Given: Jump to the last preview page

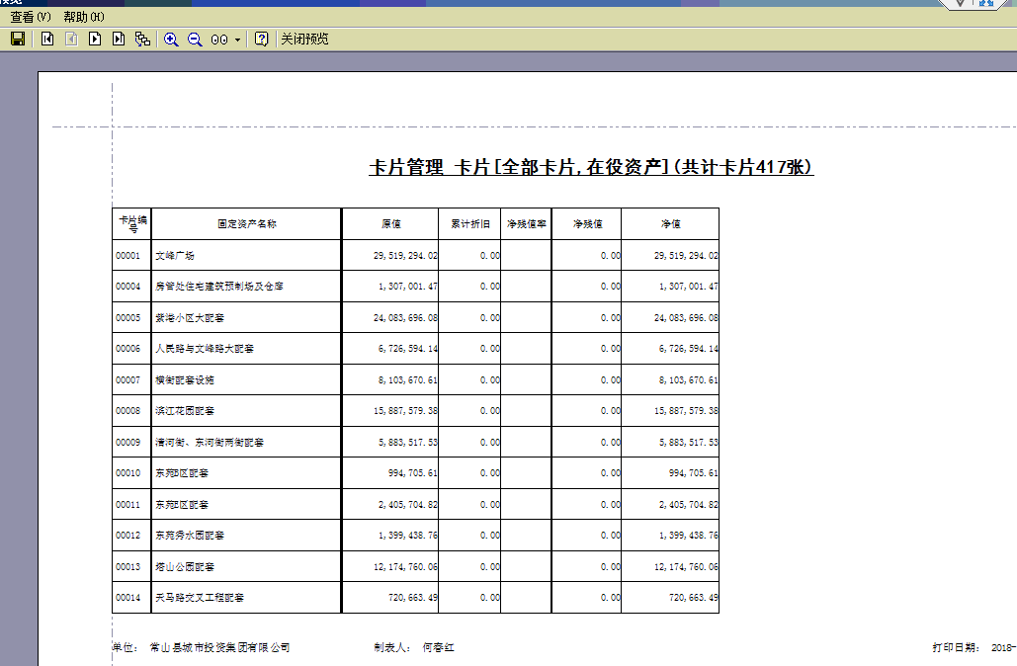Looking at the screenshot, I should pos(118,39).
